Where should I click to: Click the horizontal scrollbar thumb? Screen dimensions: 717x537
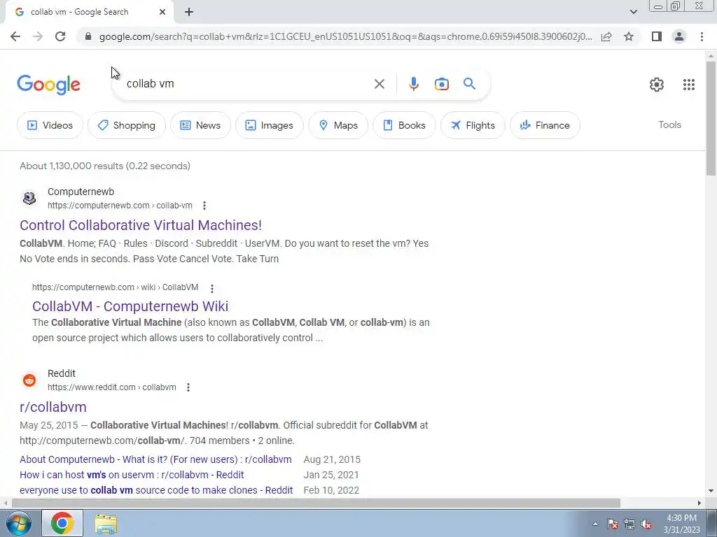(316, 503)
